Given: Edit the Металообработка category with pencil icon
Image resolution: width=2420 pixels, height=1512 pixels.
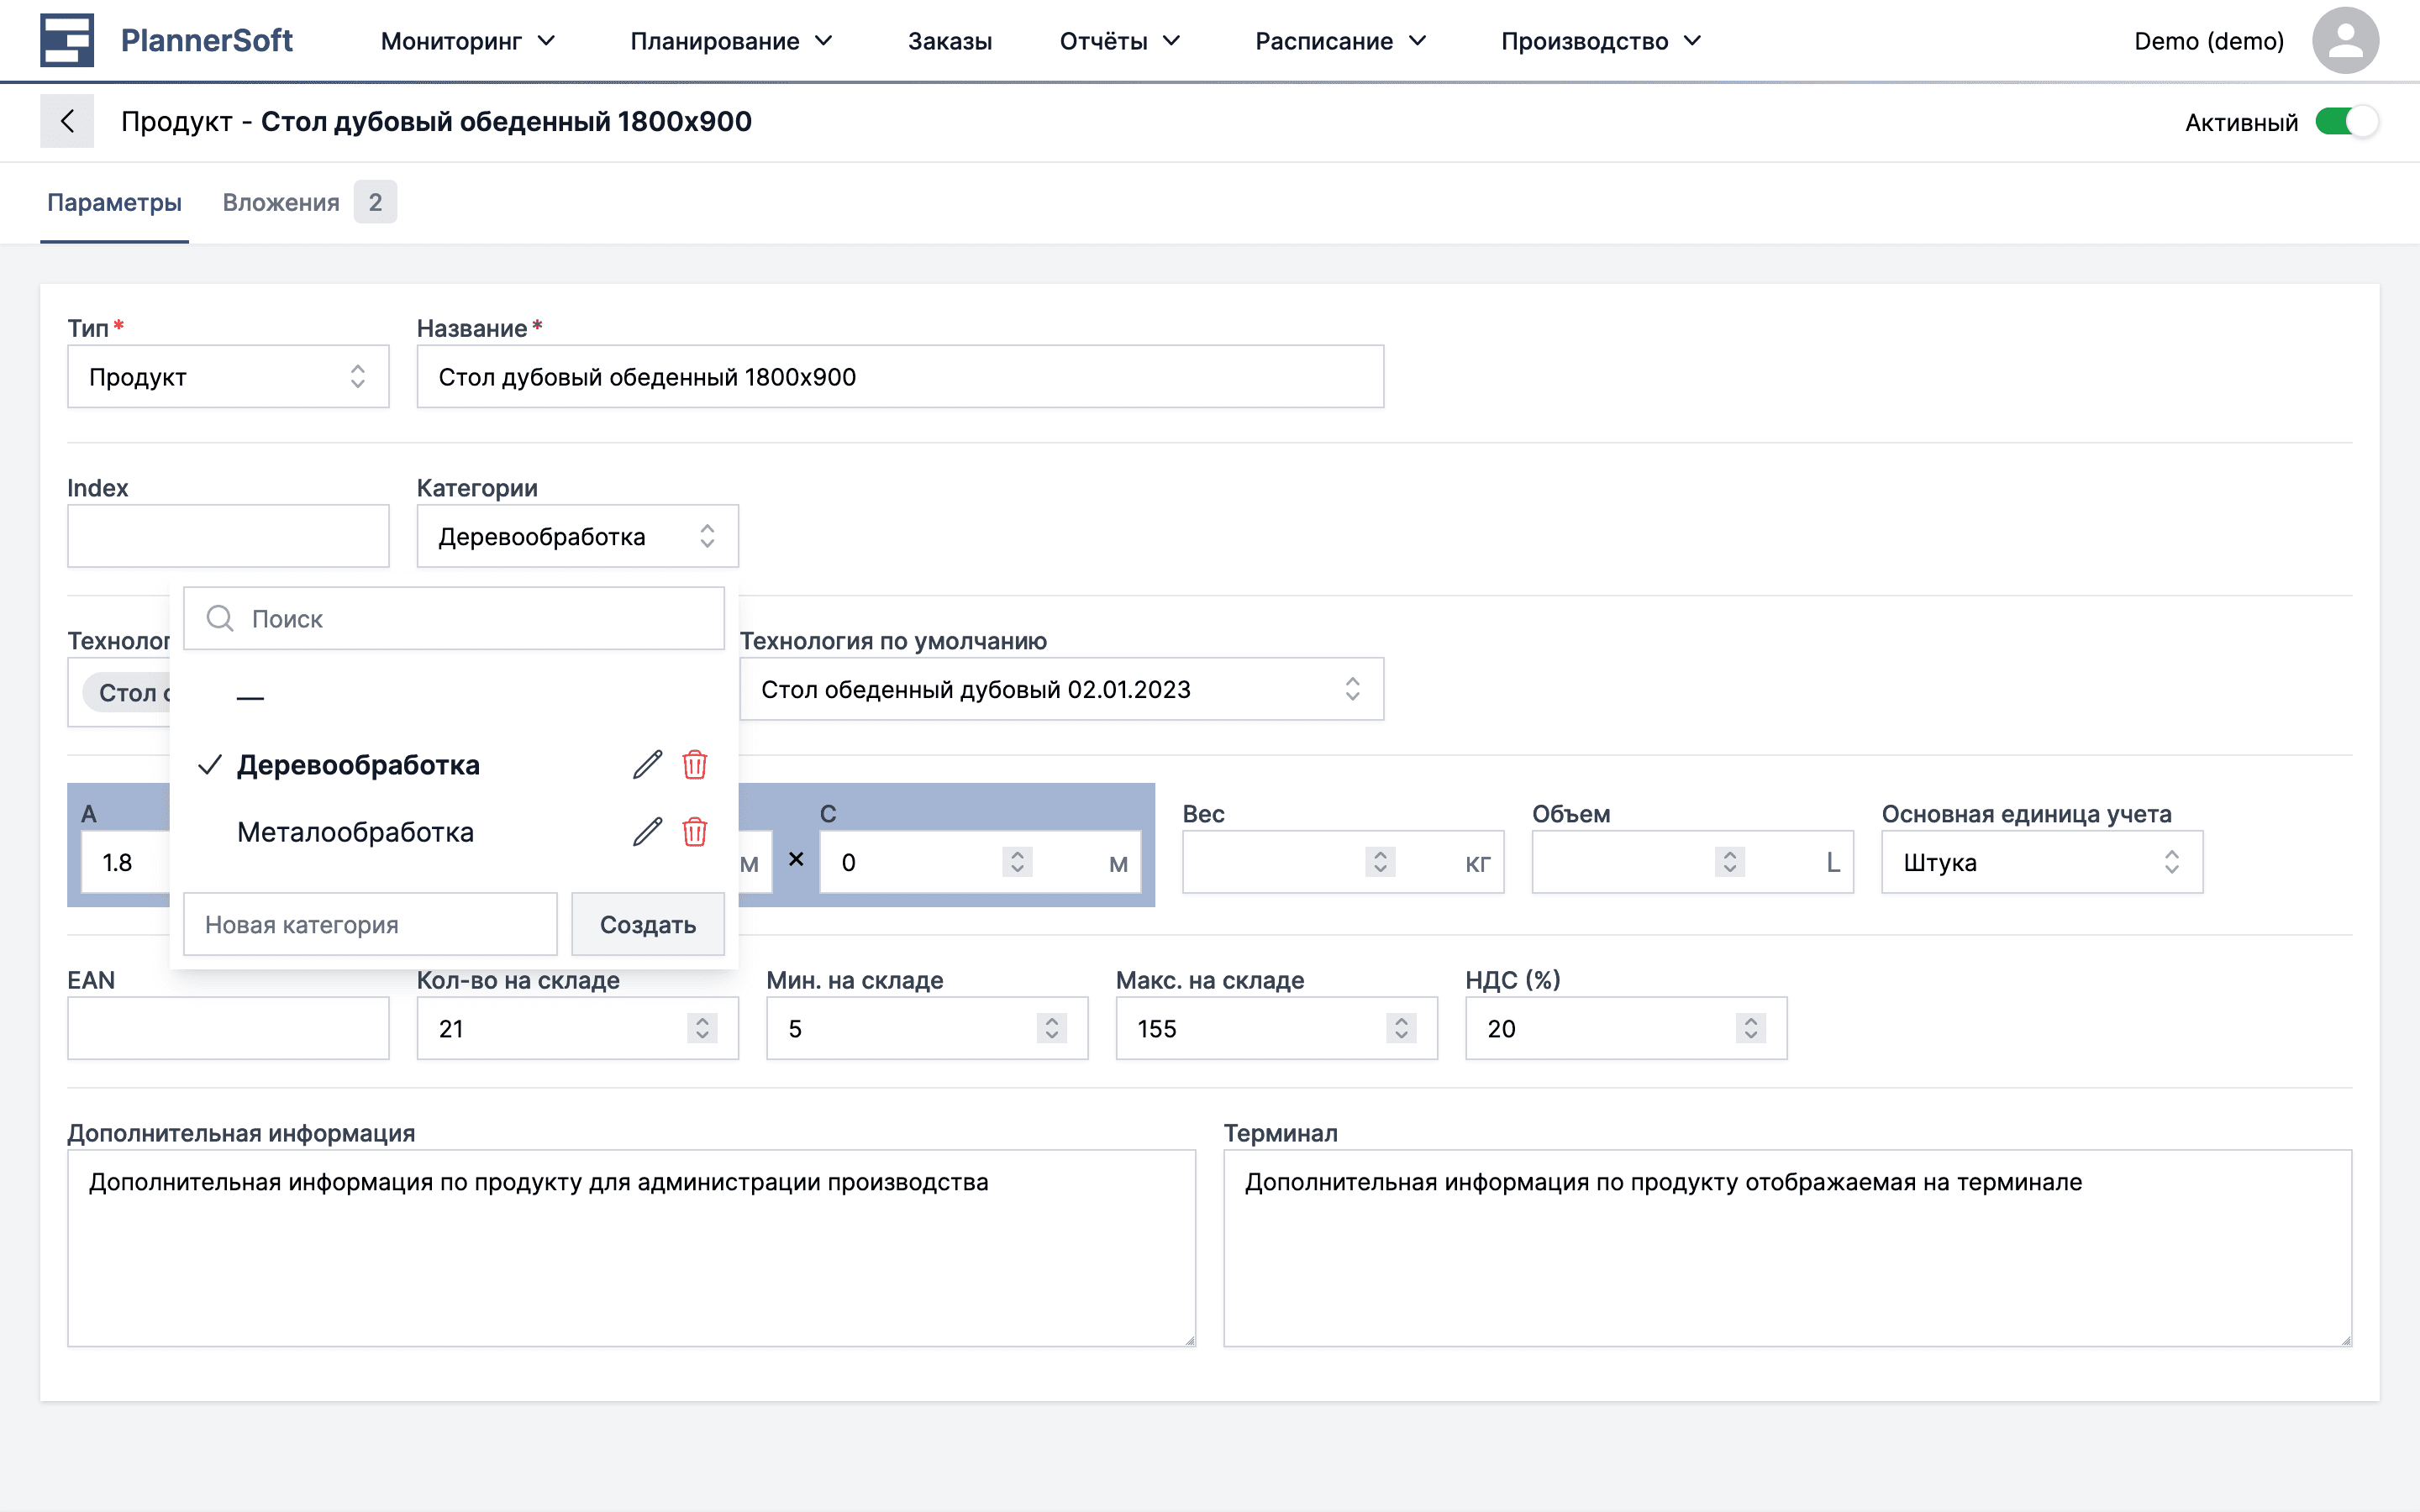Looking at the screenshot, I should pos(648,831).
